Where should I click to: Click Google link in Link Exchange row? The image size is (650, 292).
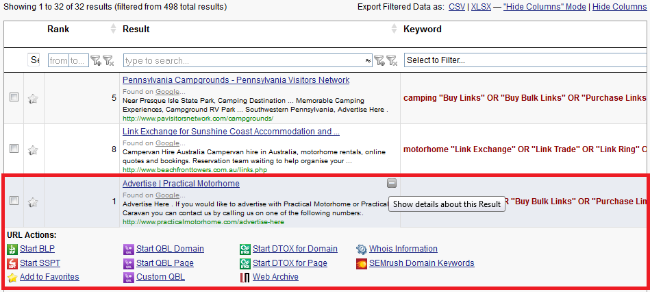pyautogui.click(x=168, y=143)
